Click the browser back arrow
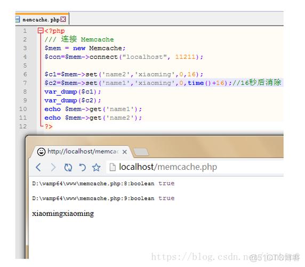Screen dimensions: 305x267 tap(38, 167)
